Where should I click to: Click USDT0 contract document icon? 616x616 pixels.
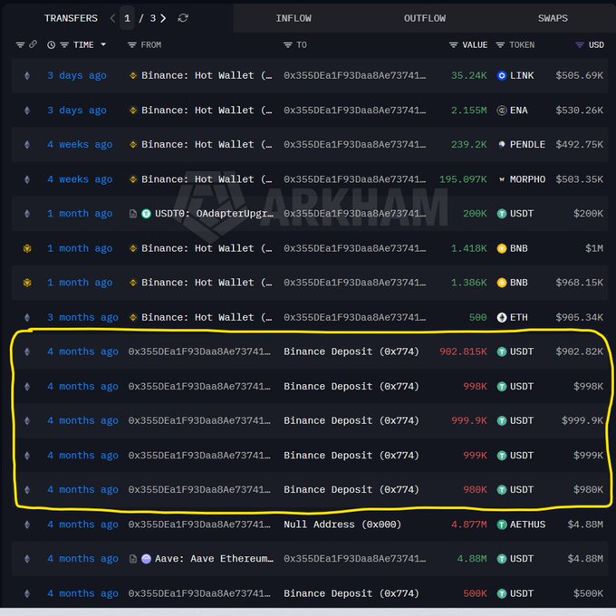133,214
